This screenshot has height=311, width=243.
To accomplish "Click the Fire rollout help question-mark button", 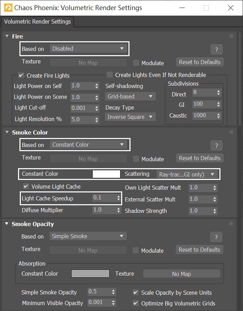I will click(216, 49).
